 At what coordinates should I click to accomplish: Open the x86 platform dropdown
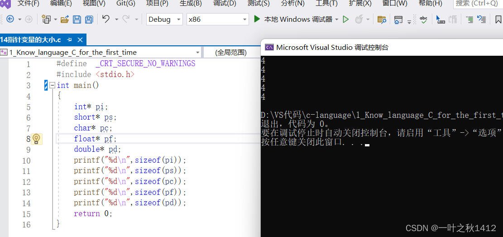[x=218, y=19]
